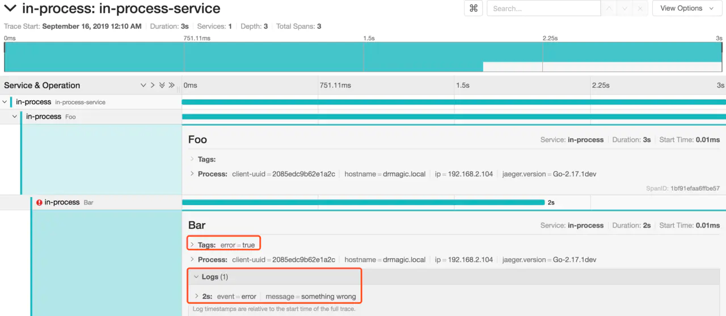This screenshot has height=316, width=726.
Task: Click the expand all double-chevron icon
Action: (x=162, y=86)
